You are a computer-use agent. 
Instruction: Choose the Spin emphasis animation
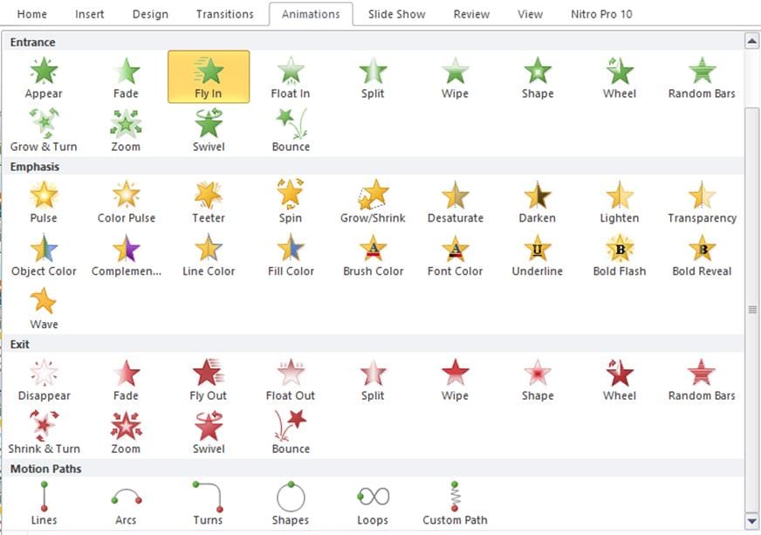coord(291,201)
